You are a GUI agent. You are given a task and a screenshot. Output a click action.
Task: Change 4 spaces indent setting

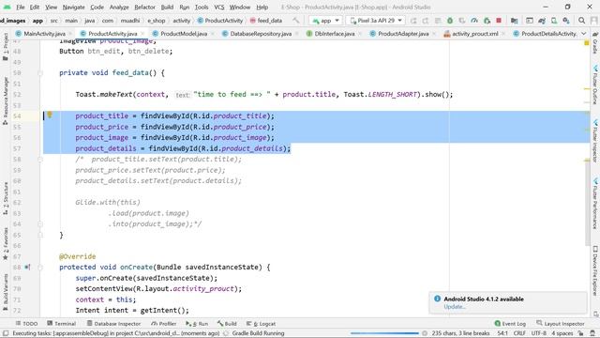562,333
